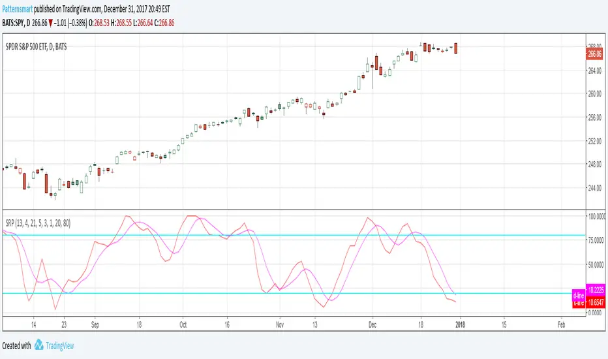Click the Sep date axis label
608x359 pixels.
(95, 325)
